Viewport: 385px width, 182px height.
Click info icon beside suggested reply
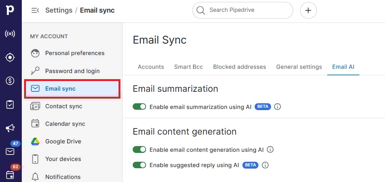pyautogui.click(x=265, y=165)
